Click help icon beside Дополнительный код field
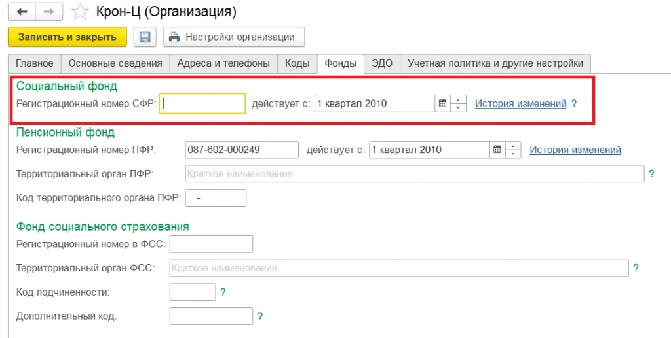 pyautogui.click(x=260, y=316)
